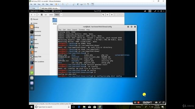
Task: Go forward in the file manager
Action: tap(35, 15)
